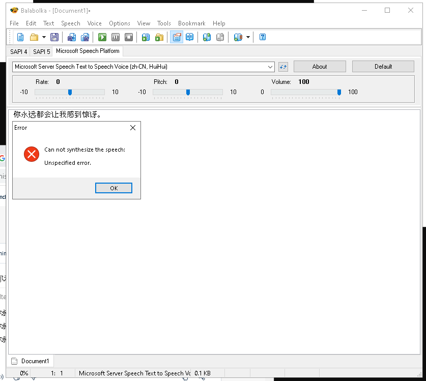Open a file using the folder icon

(x=34, y=37)
